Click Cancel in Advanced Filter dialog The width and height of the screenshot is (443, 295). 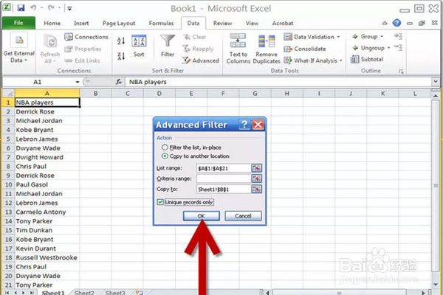243,216
